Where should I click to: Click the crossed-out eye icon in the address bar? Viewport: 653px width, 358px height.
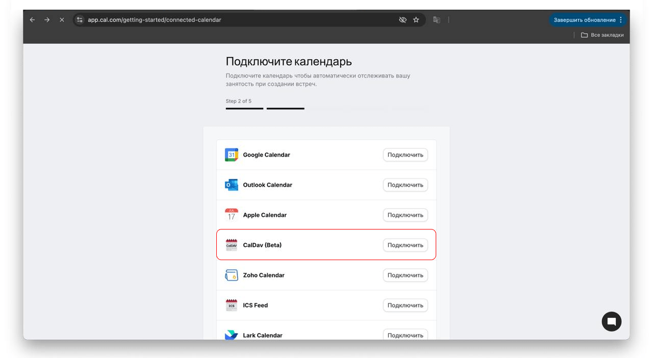pyautogui.click(x=403, y=20)
